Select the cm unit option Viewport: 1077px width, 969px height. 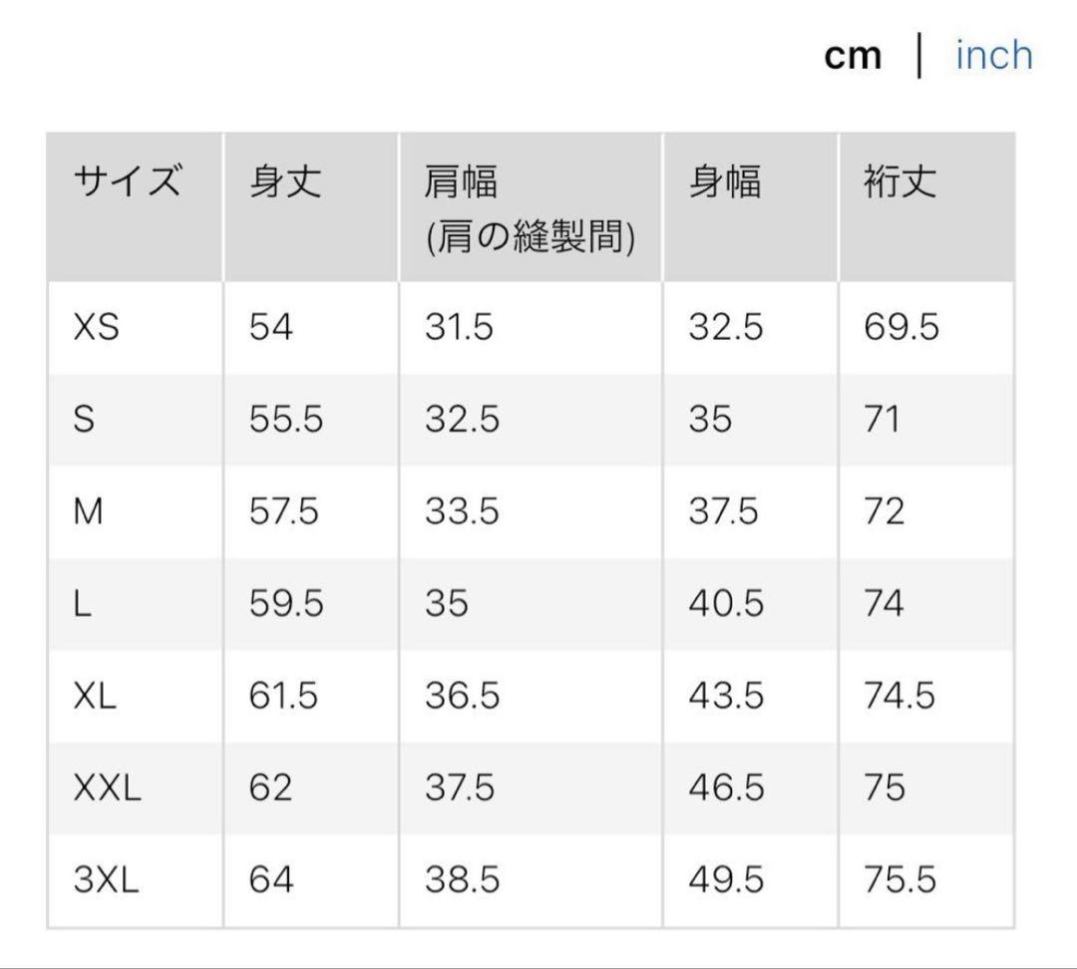tap(853, 57)
